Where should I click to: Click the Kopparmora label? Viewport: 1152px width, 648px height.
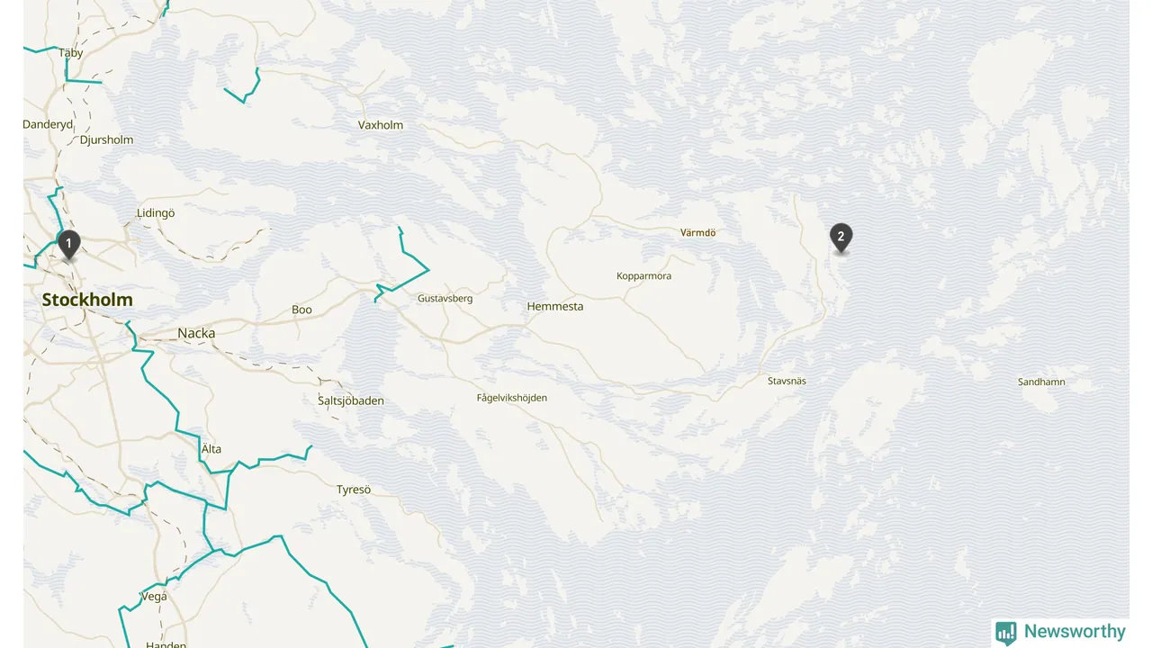(x=643, y=276)
